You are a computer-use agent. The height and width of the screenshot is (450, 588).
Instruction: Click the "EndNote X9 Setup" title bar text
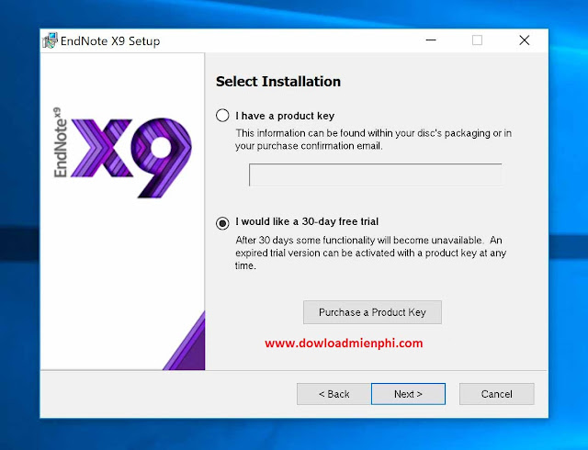coord(109,40)
